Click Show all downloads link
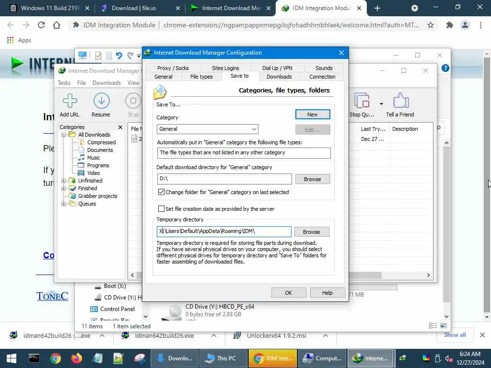The image size is (491, 368). (x=455, y=335)
